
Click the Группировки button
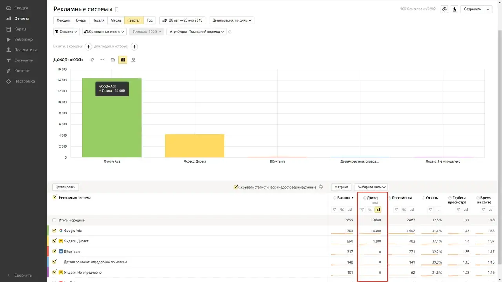point(66,187)
